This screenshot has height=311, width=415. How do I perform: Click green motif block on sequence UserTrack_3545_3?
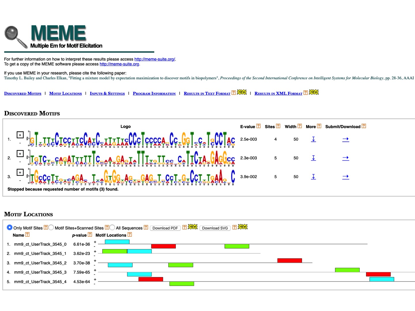(x=347, y=270)
